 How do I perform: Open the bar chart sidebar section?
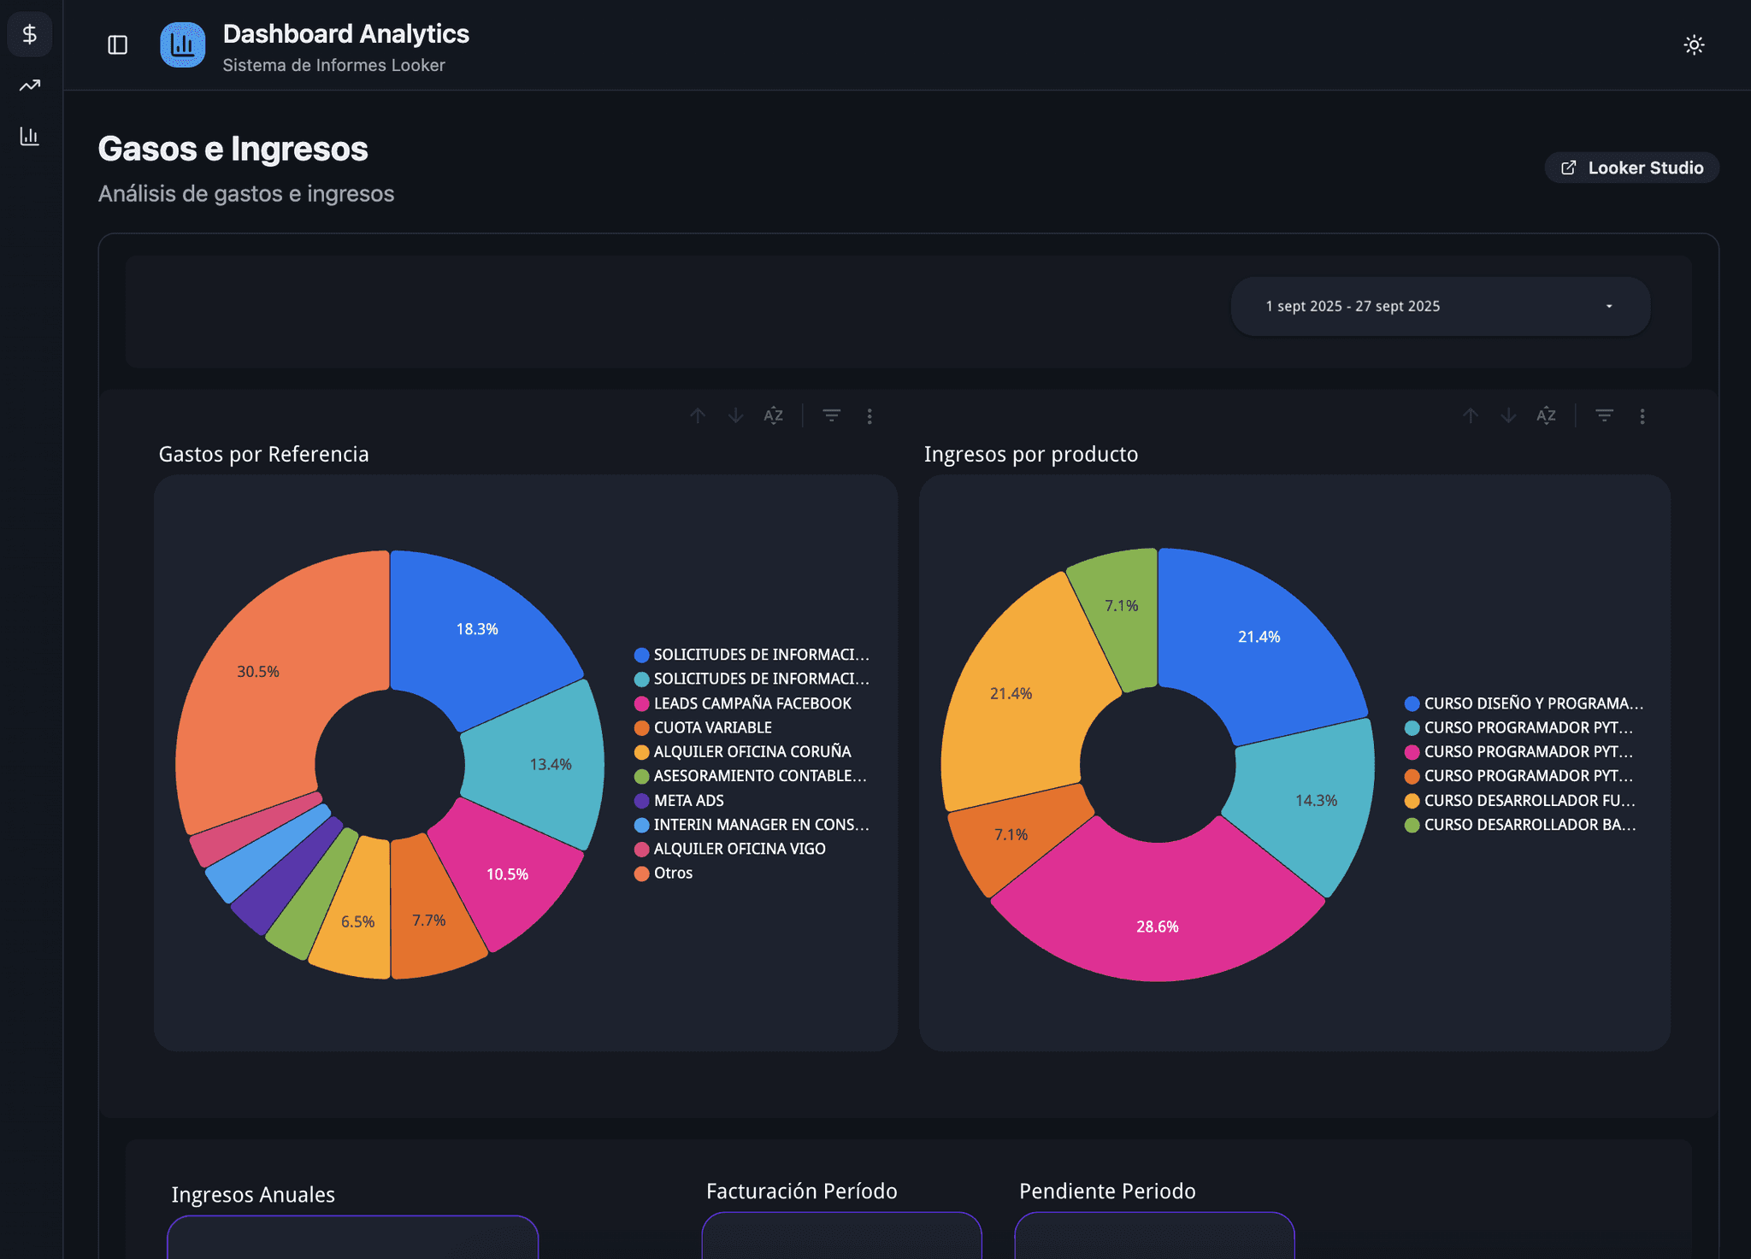click(x=30, y=136)
